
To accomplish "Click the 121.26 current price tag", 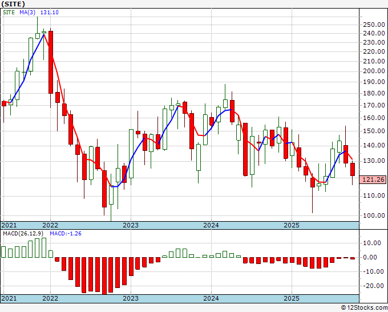I will pos(373,179).
